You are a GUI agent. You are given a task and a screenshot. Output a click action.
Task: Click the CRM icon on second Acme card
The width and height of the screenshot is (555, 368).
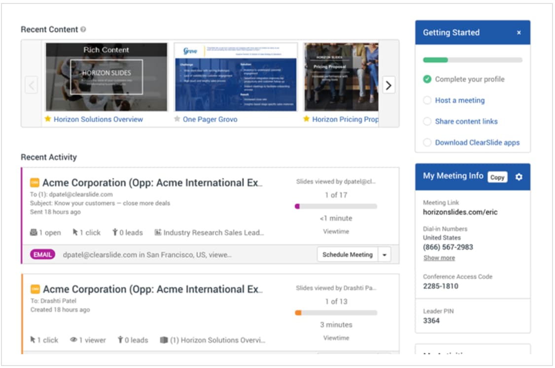35,289
